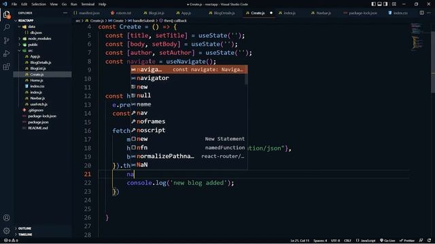
Task: Click the feedback icon in status bar
Action: pyautogui.click(x=421, y=241)
